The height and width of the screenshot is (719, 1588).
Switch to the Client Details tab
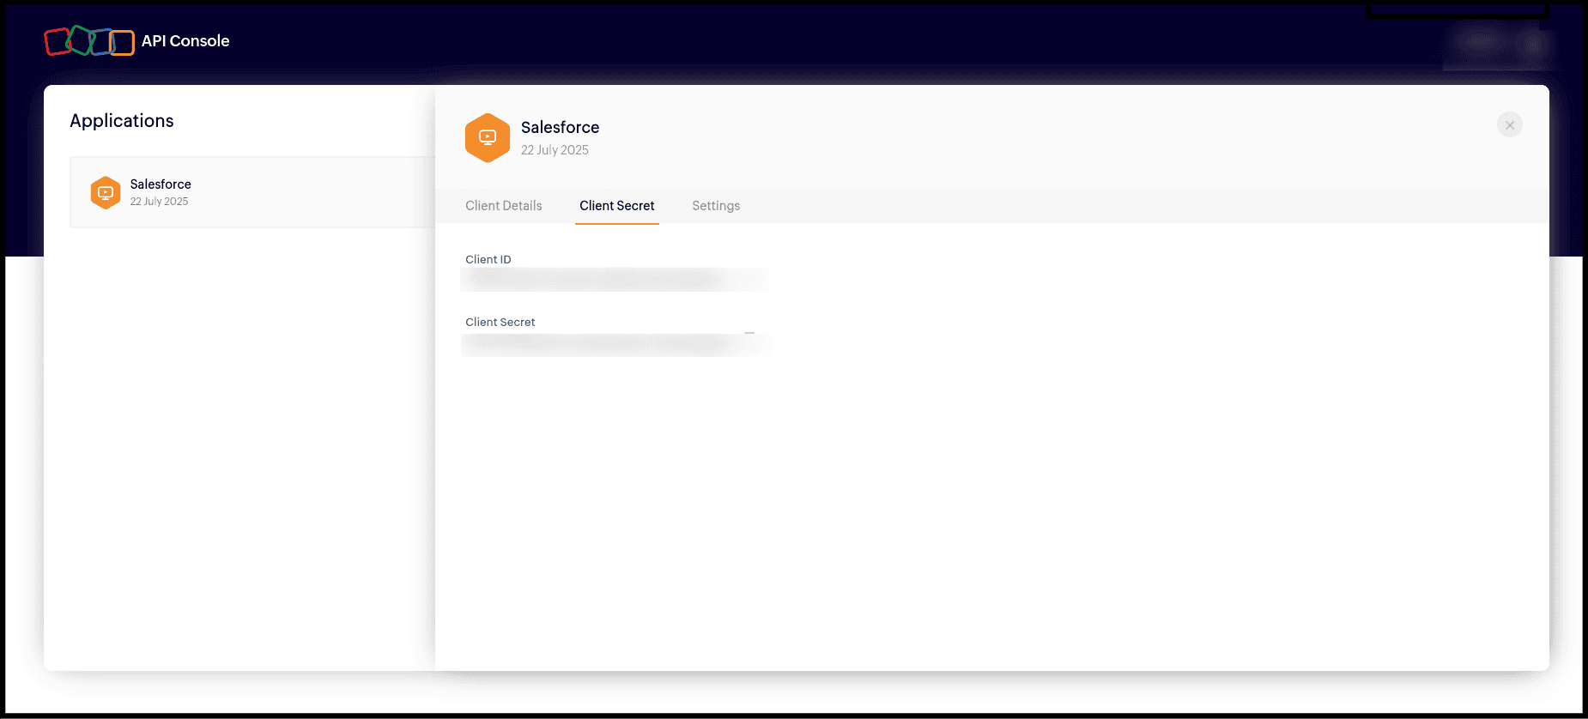504,206
